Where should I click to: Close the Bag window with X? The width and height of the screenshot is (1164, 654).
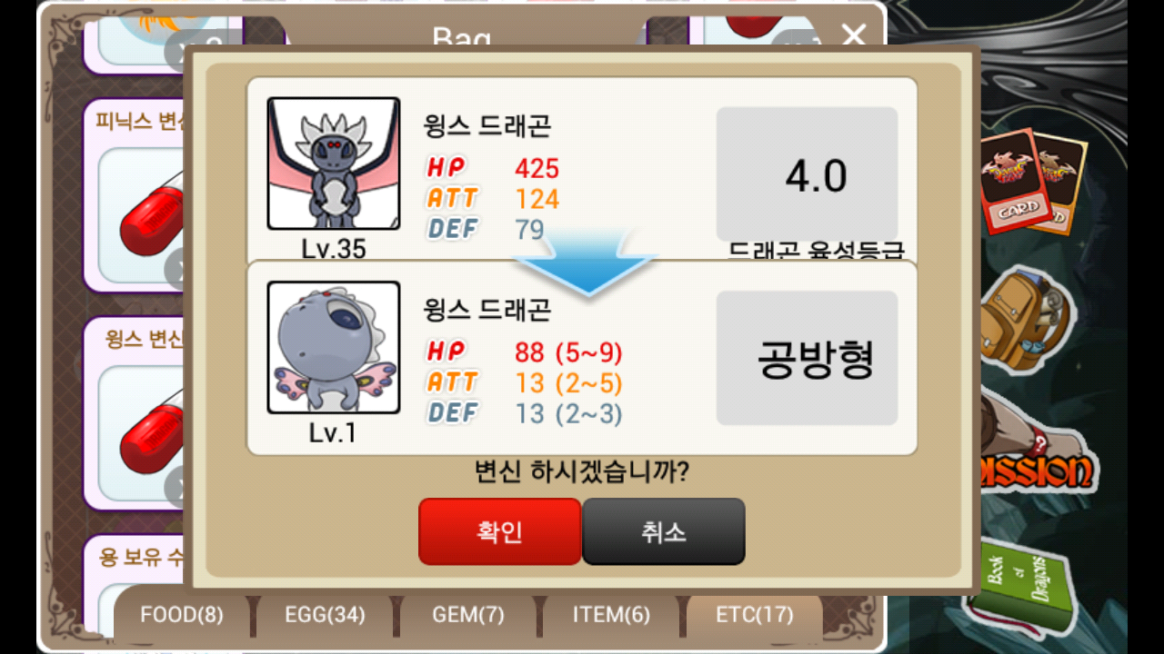pyautogui.click(x=853, y=35)
